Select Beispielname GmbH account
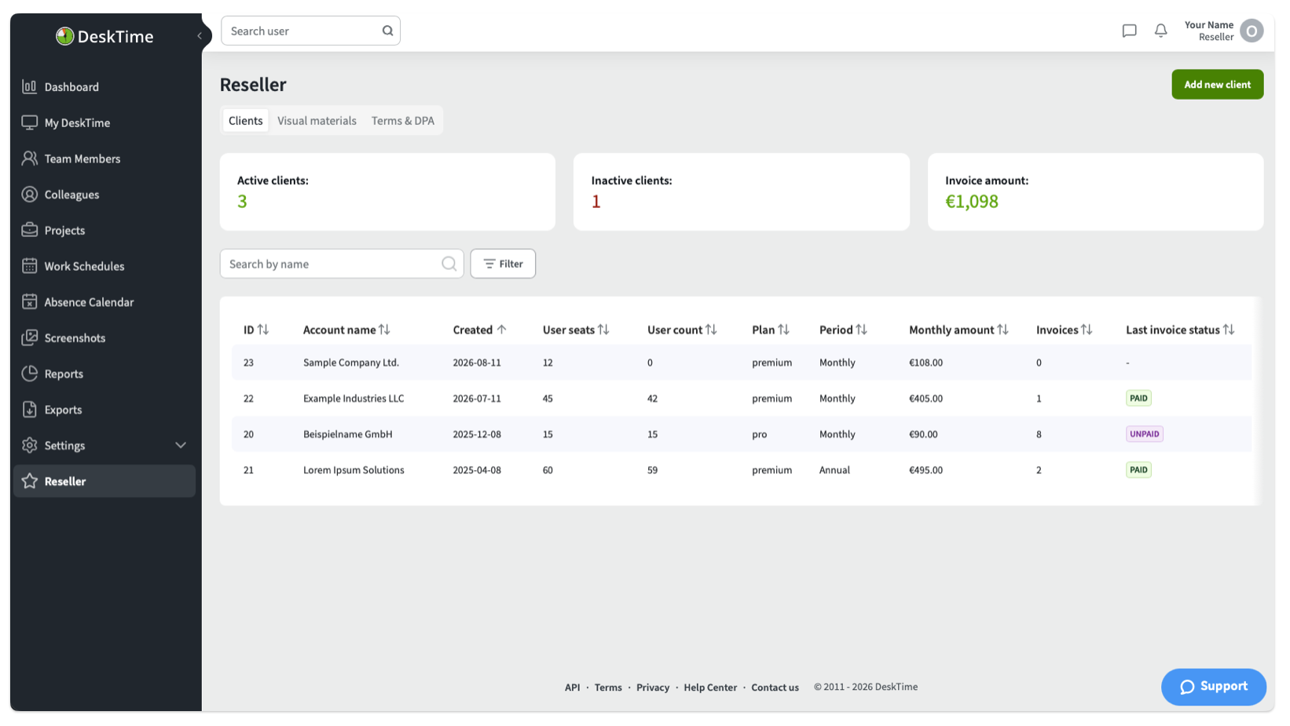The image size is (1290, 726). (x=347, y=434)
